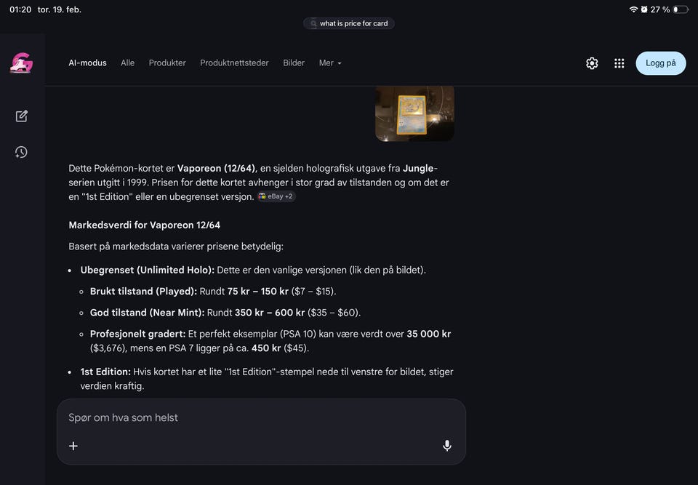698x485 pixels.
Task: Click 'Profesjonelt gradert:' text
Action: coord(137,334)
